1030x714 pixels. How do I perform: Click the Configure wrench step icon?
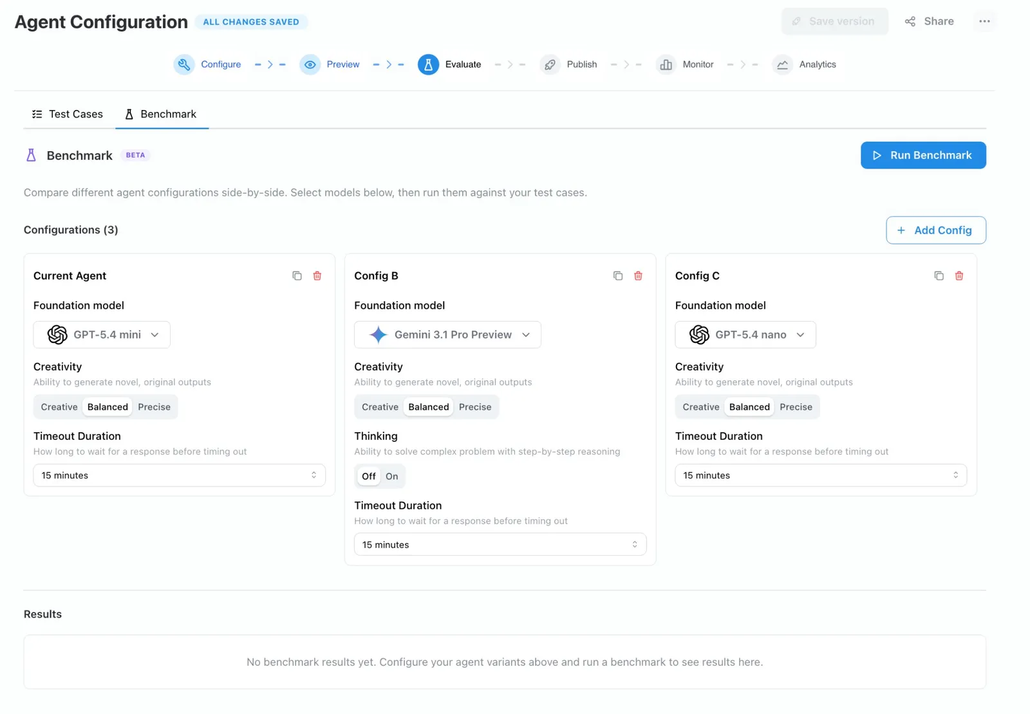pos(184,64)
